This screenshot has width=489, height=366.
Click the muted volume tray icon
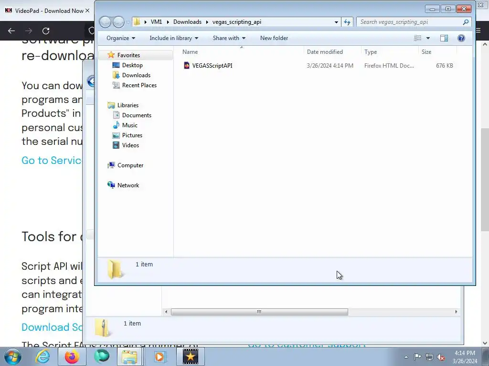point(441,357)
